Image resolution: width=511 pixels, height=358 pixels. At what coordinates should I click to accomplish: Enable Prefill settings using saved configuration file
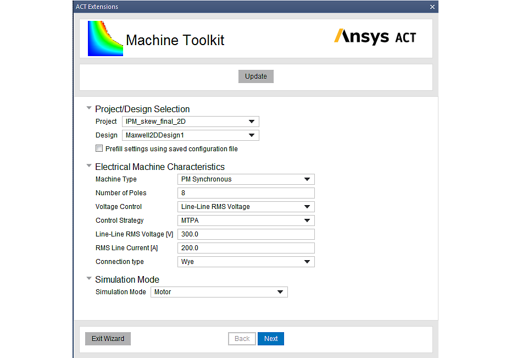[99, 148]
